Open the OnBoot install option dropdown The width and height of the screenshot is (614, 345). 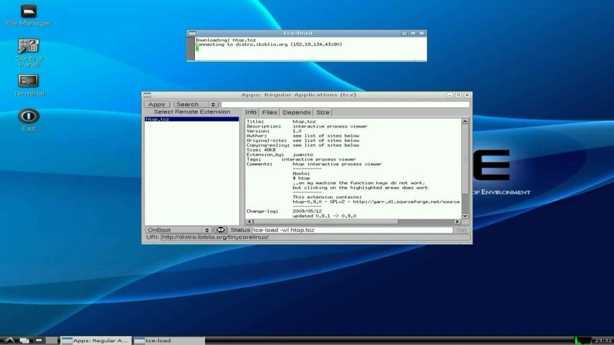coord(178,230)
